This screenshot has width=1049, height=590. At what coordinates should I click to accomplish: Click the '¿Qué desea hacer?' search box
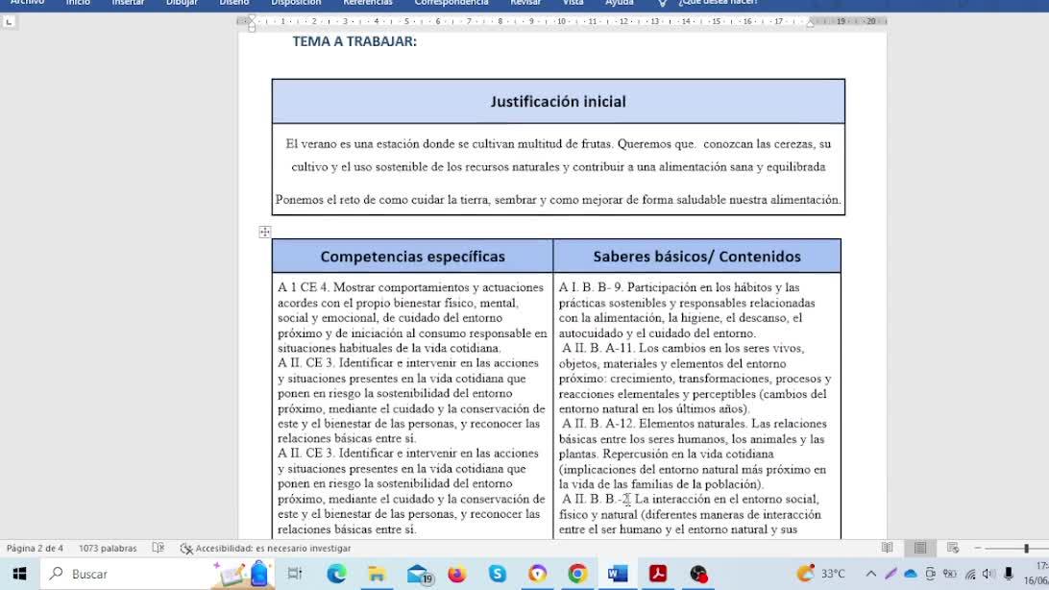[x=718, y=3]
